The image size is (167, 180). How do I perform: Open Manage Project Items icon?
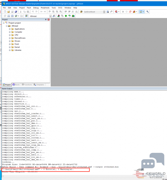pos(59,16)
